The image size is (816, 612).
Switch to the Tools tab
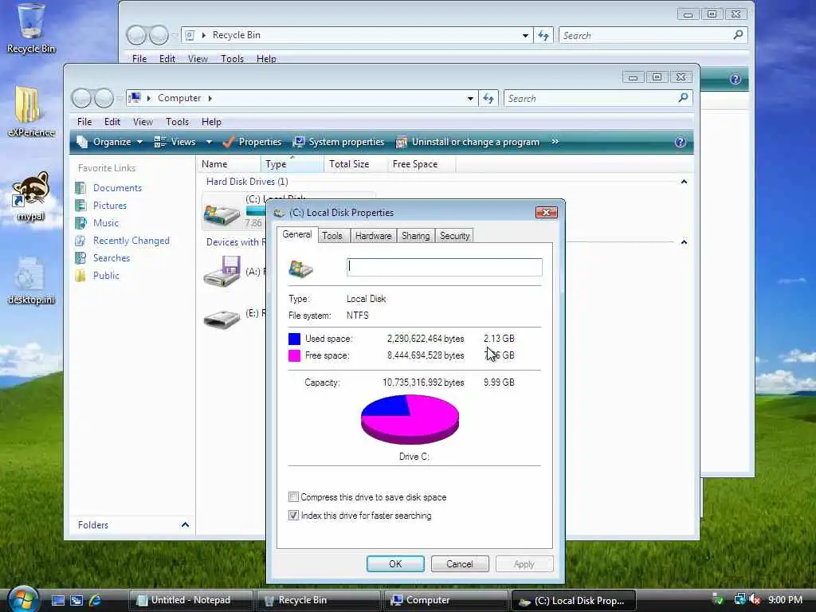click(332, 236)
